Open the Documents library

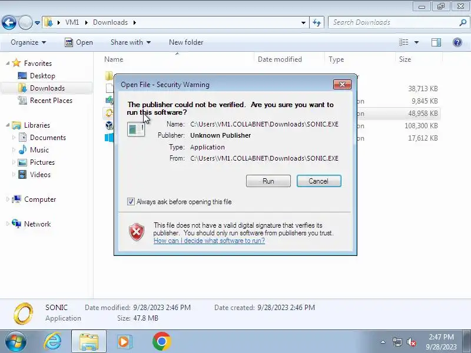click(x=48, y=138)
